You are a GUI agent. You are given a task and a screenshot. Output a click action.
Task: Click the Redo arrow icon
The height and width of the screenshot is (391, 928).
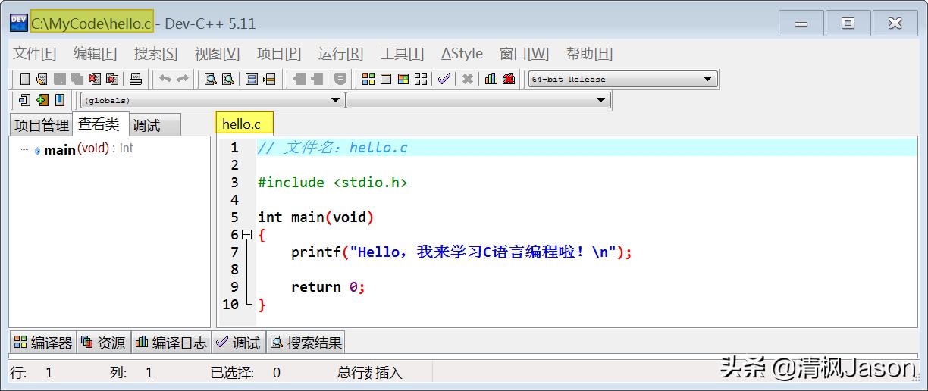[182, 79]
